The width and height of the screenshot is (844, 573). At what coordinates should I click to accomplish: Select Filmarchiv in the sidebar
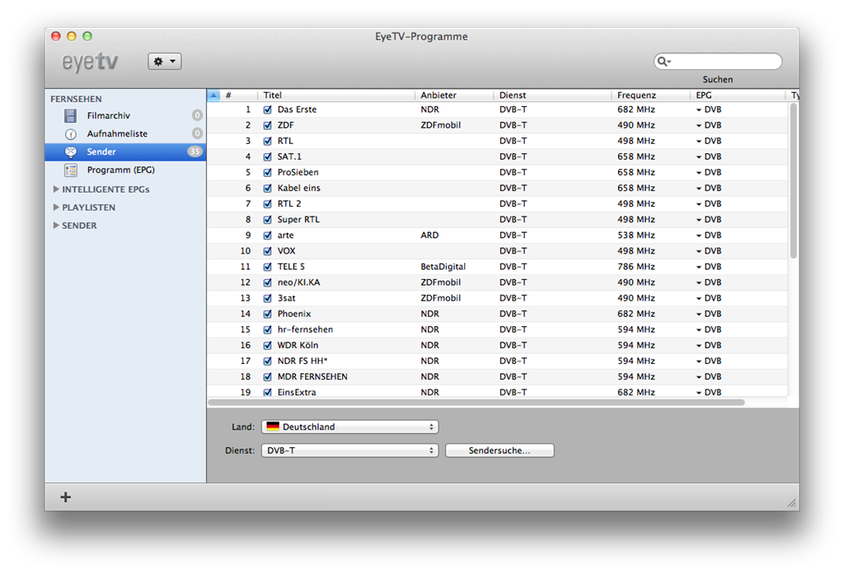pos(125,115)
